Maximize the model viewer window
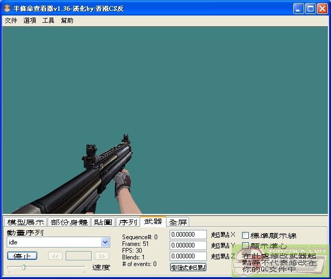 pyautogui.click(x=310, y=9)
